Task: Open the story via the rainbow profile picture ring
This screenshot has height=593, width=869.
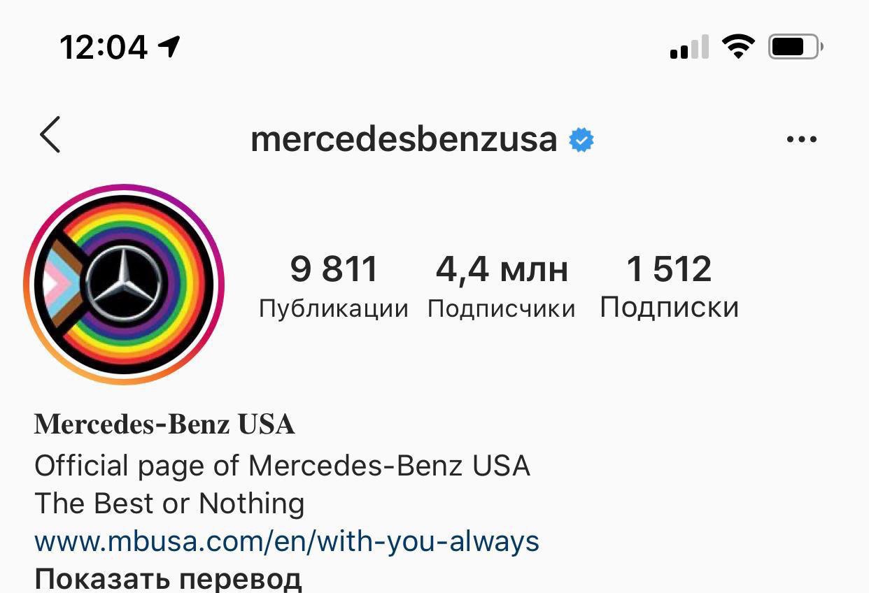Action: tap(124, 284)
